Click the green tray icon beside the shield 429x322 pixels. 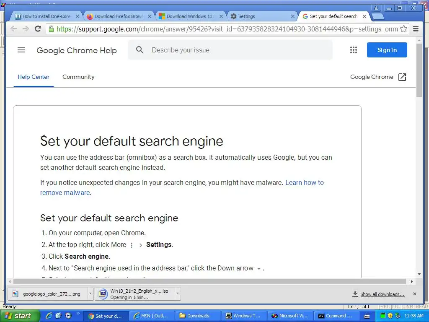pyautogui.click(x=383, y=316)
